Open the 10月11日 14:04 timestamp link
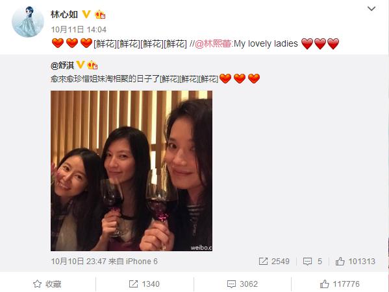The height and width of the screenshot is (292, 389). click(79, 30)
